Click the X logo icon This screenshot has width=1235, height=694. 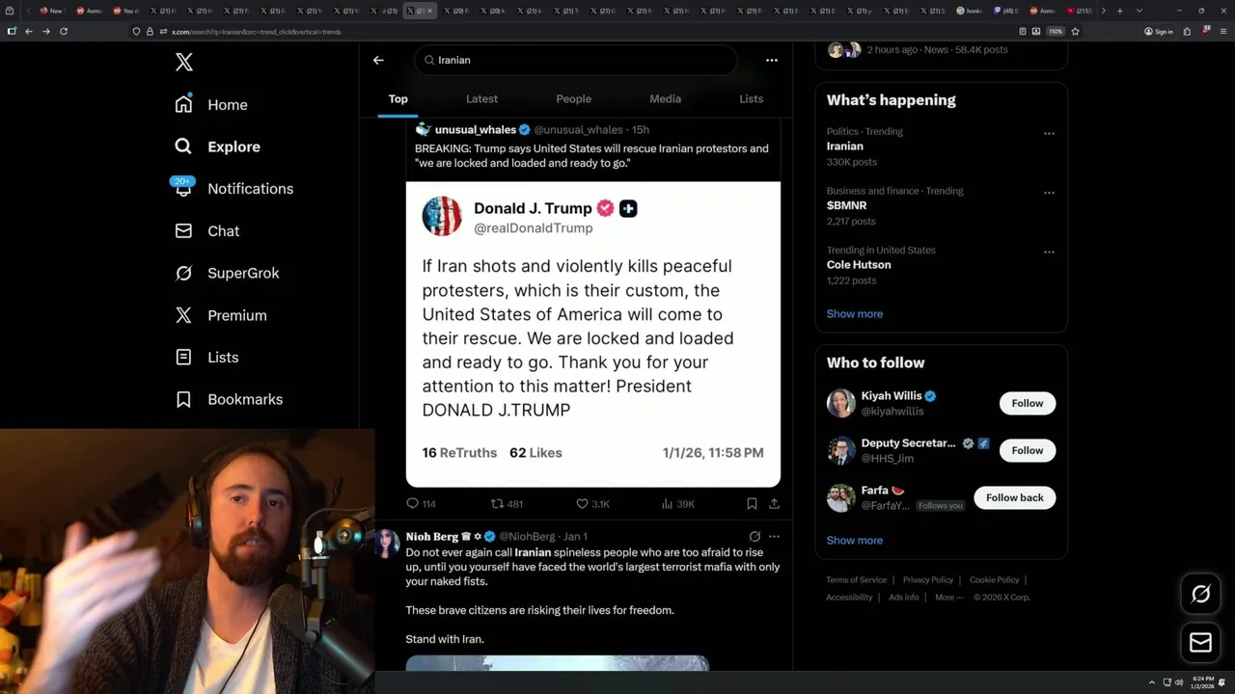184,63
